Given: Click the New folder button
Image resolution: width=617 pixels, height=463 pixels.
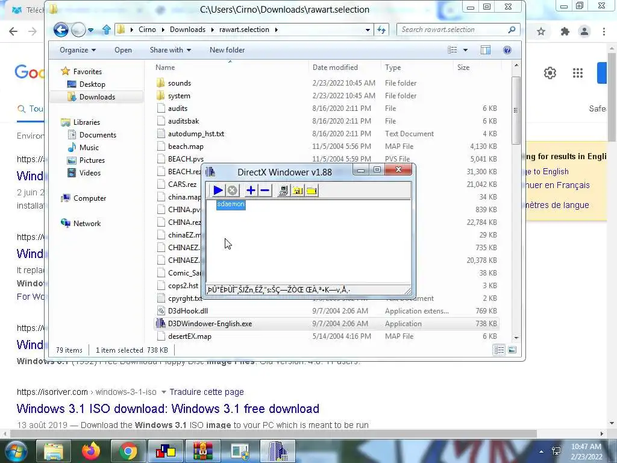Looking at the screenshot, I should 227,50.
